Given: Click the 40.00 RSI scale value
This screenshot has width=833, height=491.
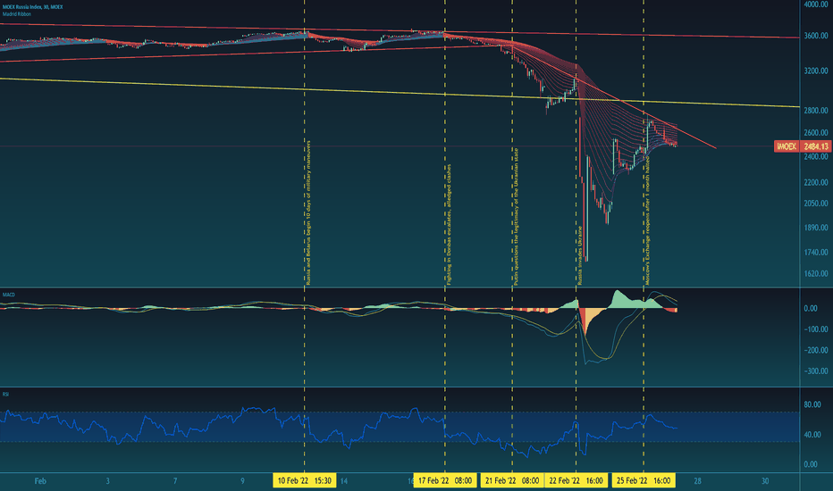Looking at the screenshot, I should (x=812, y=435).
